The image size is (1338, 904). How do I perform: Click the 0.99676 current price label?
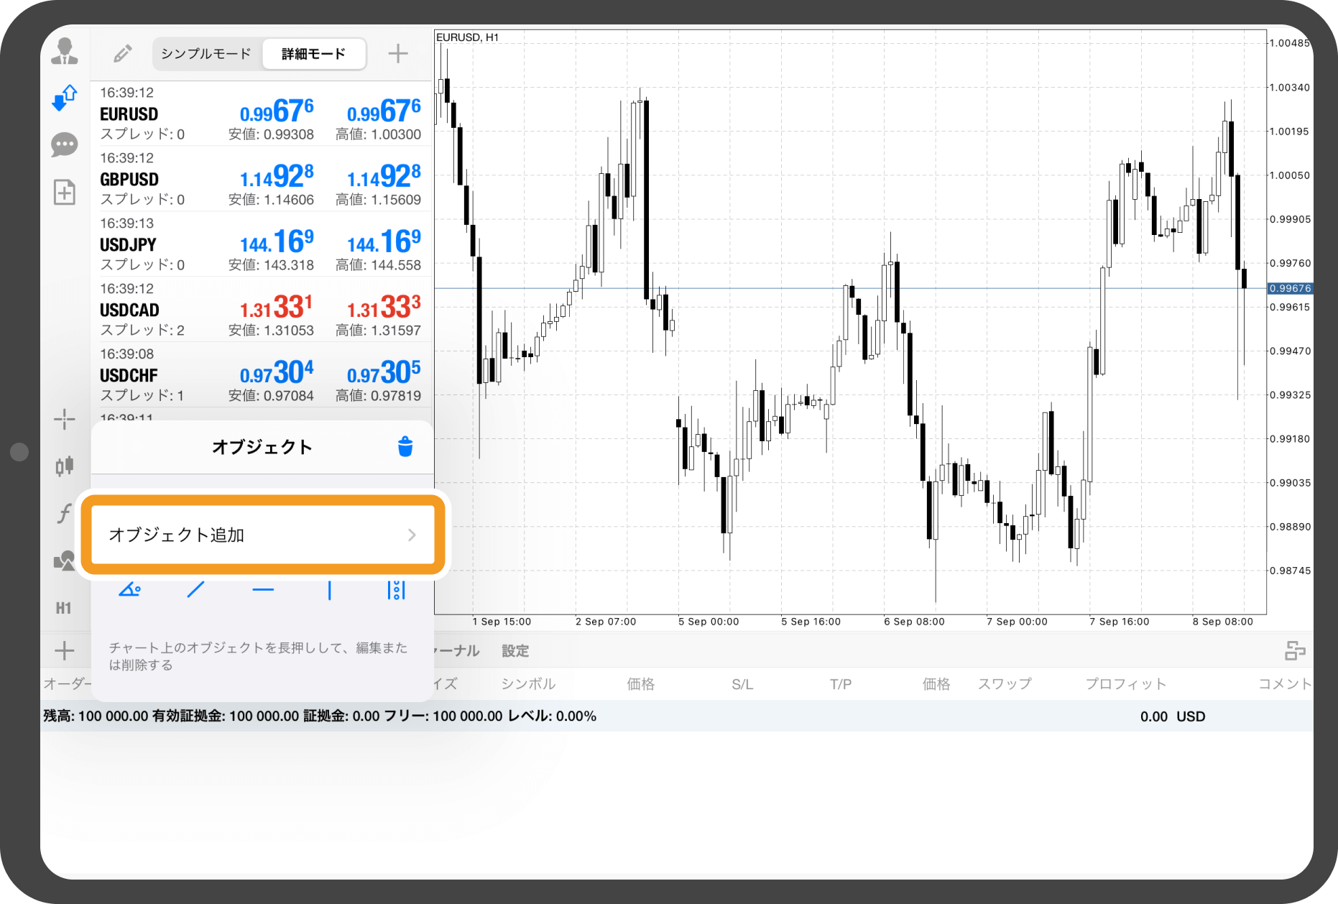pos(1290,288)
